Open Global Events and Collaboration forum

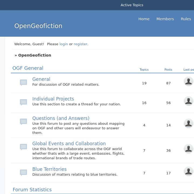pyautogui.click(x=69, y=144)
